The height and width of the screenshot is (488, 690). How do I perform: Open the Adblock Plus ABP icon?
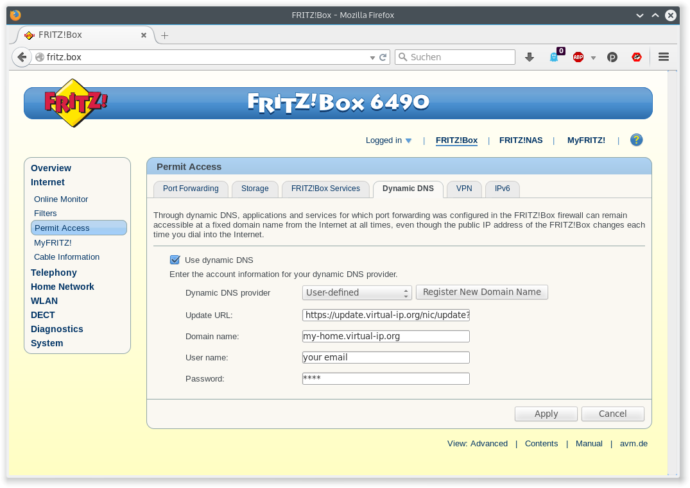(x=578, y=57)
